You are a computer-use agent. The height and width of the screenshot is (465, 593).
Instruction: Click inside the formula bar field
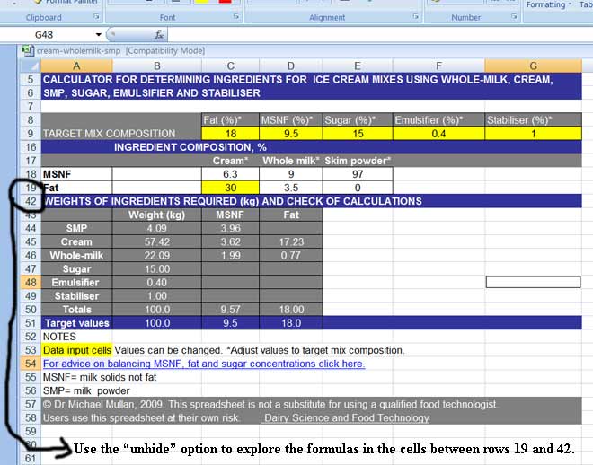point(380,35)
